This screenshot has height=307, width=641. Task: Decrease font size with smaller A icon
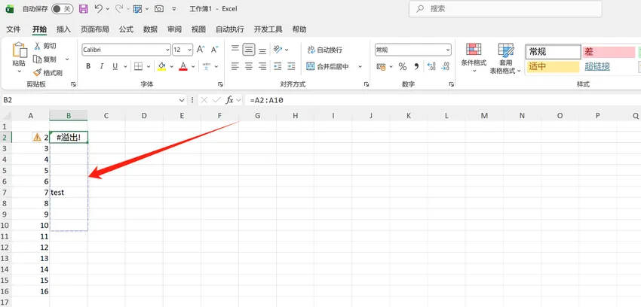tap(215, 50)
